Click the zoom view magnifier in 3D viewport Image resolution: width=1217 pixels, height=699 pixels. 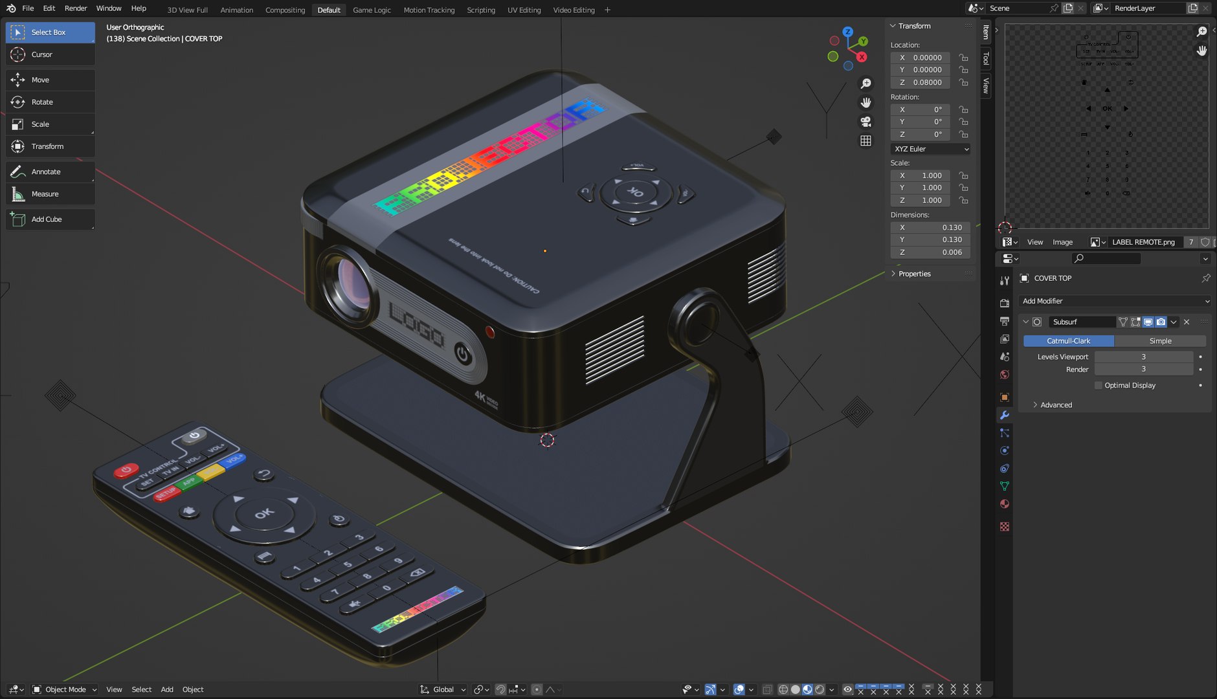point(865,83)
